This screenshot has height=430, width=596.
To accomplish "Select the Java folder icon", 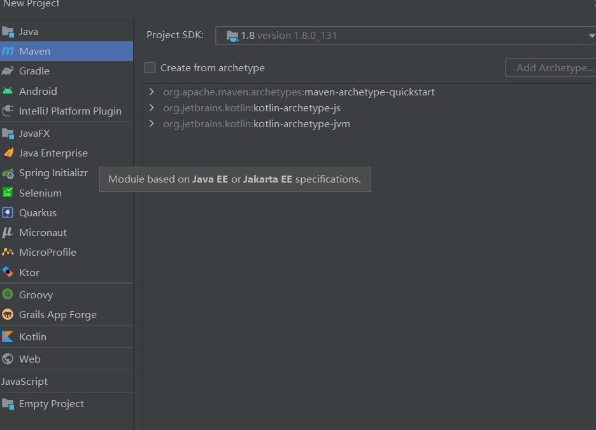I will 8,32.
